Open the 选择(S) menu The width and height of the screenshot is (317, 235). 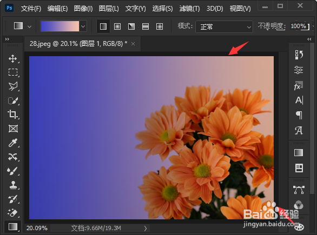[x=162, y=9]
